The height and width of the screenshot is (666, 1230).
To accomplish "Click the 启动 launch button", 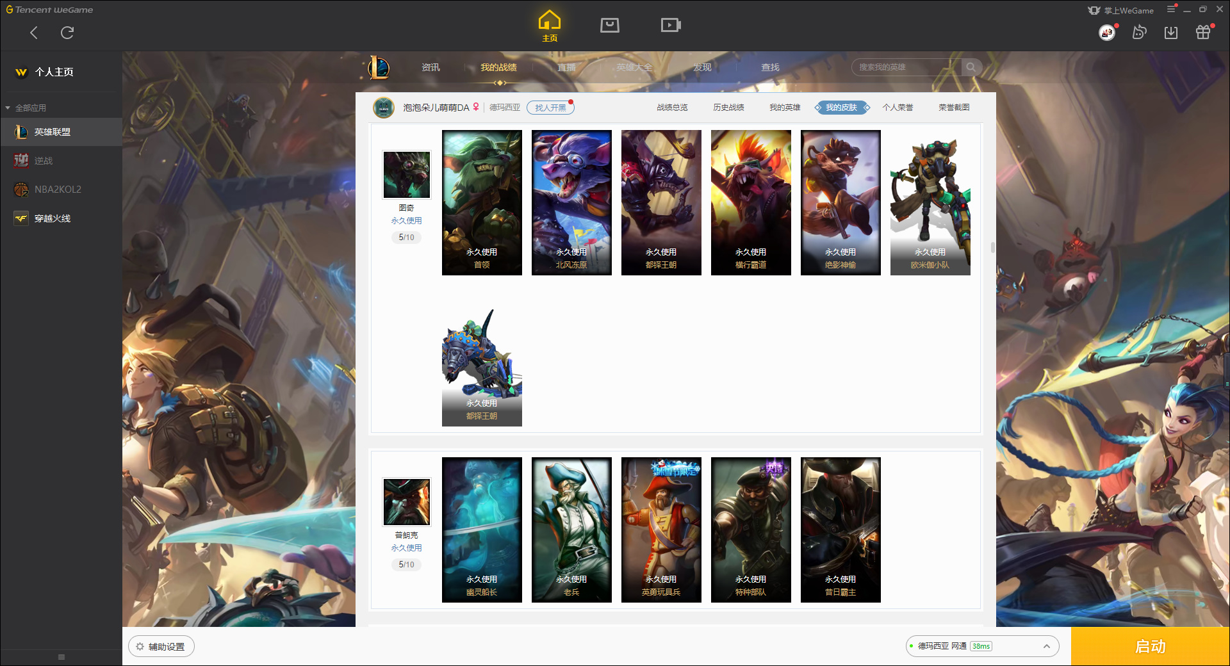I will click(x=1150, y=646).
